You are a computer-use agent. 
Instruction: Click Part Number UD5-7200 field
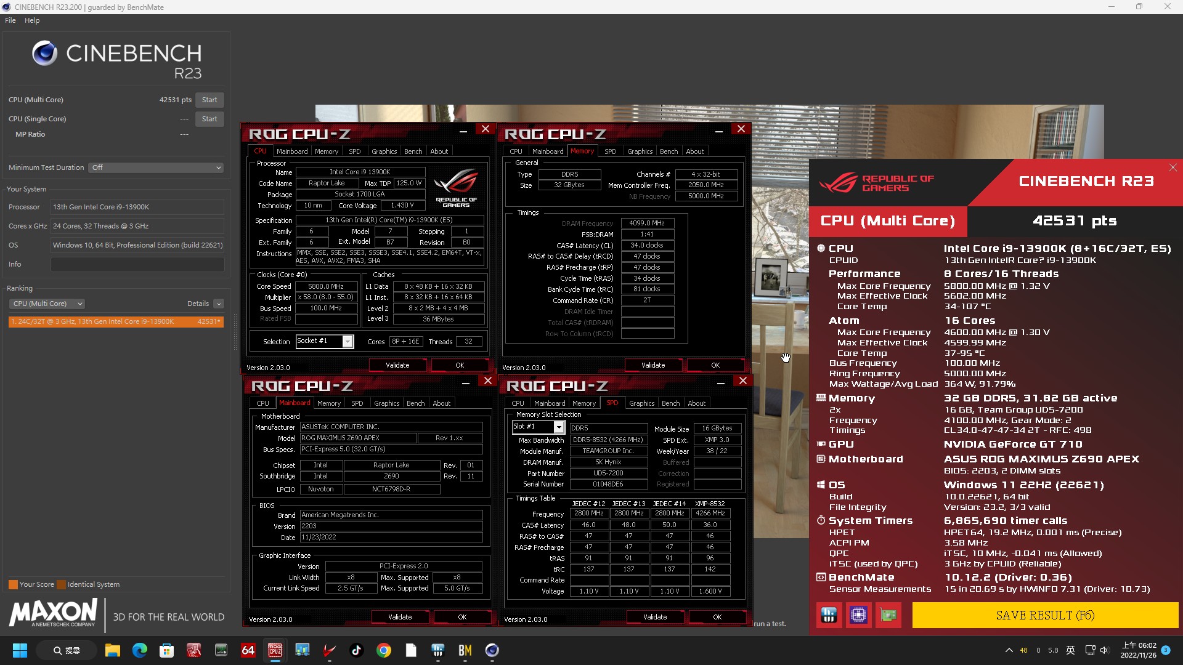[608, 474]
